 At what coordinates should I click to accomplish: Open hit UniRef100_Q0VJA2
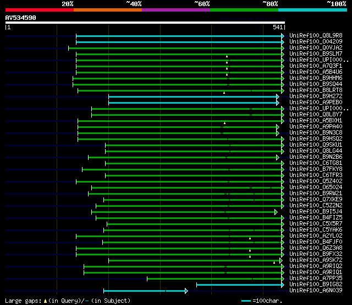coord(316,48)
